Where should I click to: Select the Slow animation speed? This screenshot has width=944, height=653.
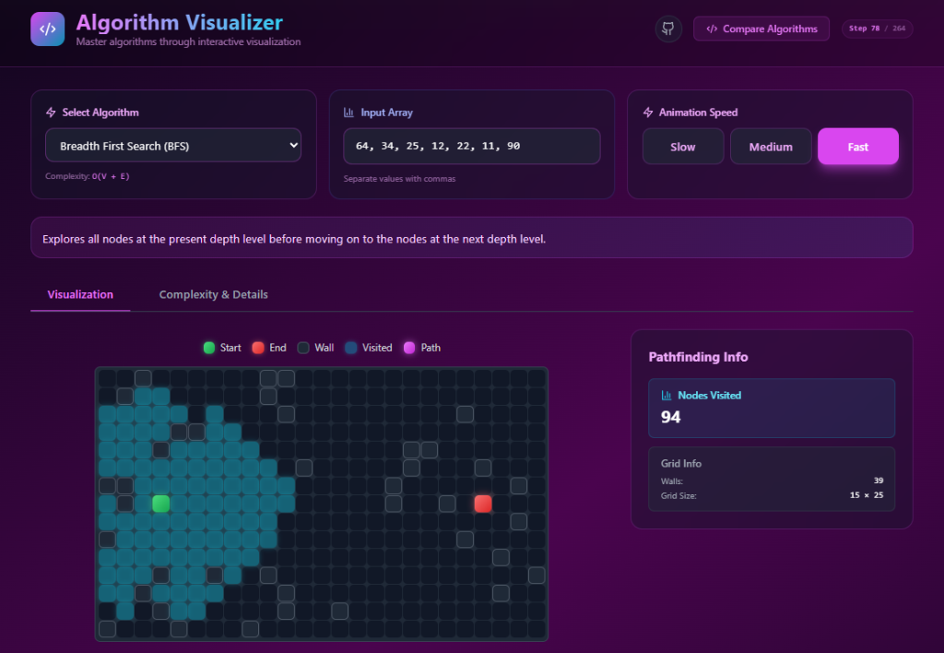(682, 146)
